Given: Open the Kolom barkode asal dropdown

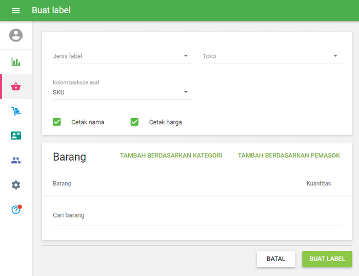Looking at the screenshot, I should click(x=122, y=92).
